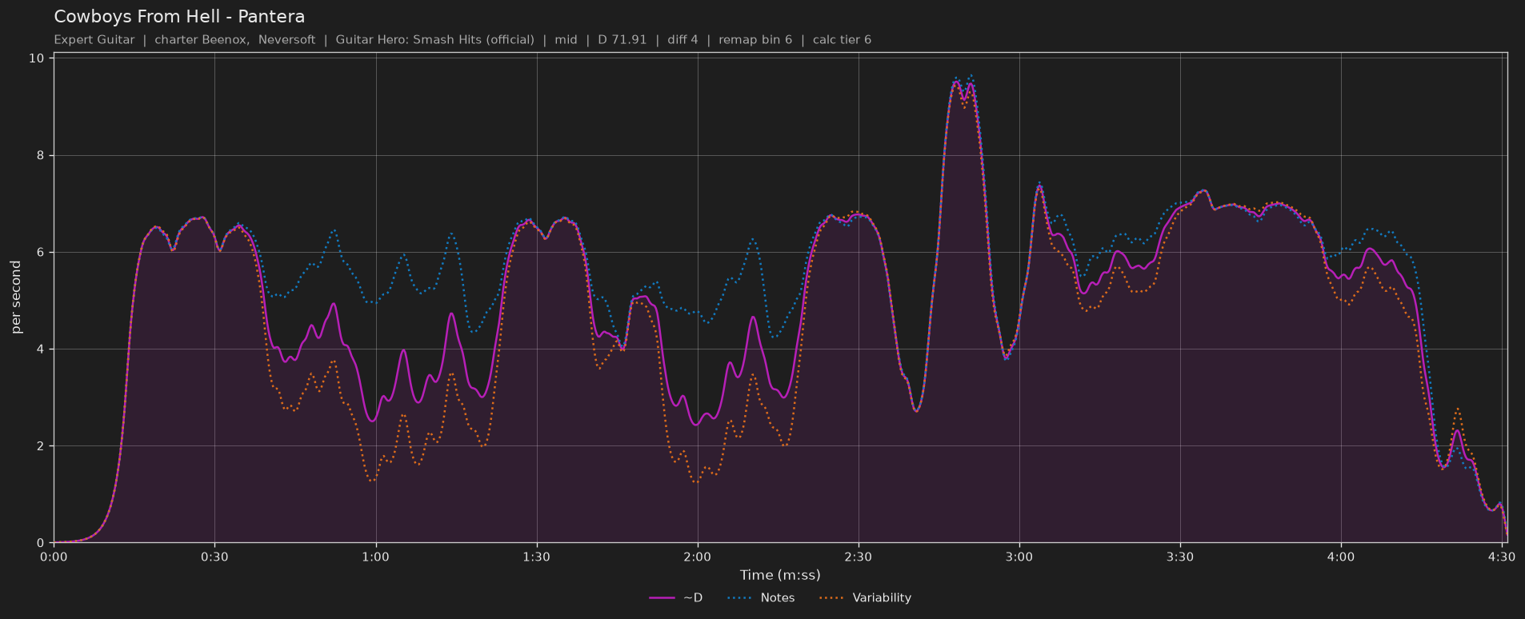Click 'Guitar Hero: Smash Hits (official)' subtitle text

(434, 40)
